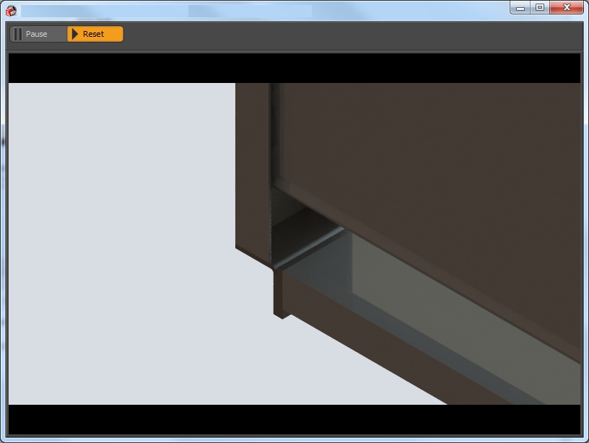Minimize the preview window
Screen dimensions: 589x443
pyautogui.click(x=520, y=7)
